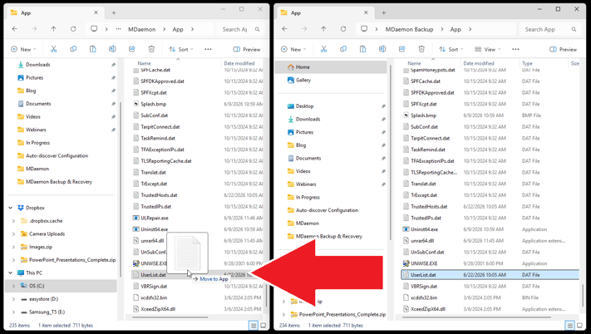
Task: Click Delete trash icon in Backup window
Action: 421,49
